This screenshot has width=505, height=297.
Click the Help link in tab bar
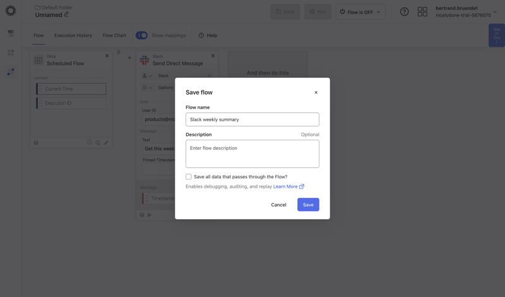pos(208,35)
